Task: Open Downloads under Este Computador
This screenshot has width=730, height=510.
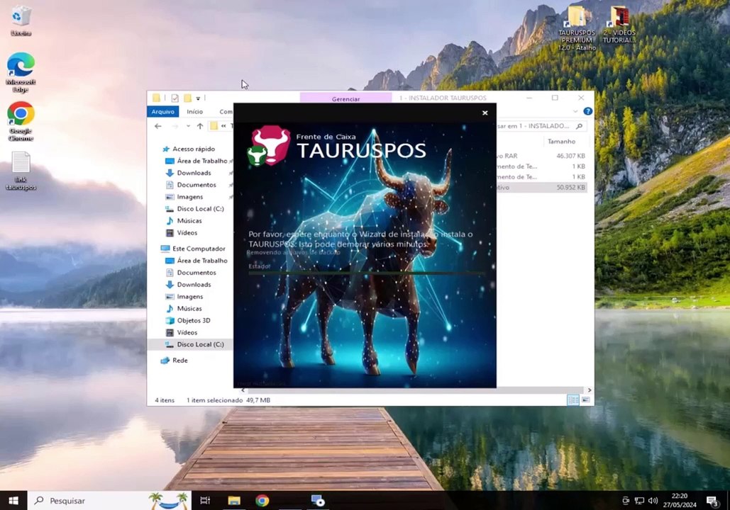Action: tap(194, 285)
